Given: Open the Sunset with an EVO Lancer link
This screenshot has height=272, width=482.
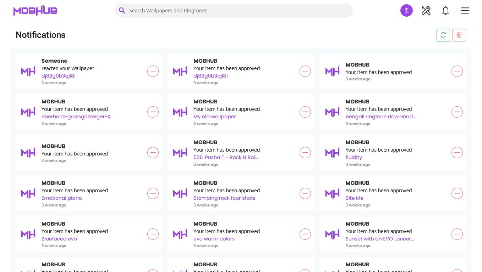Looking at the screenshot, I should [380, 239].
